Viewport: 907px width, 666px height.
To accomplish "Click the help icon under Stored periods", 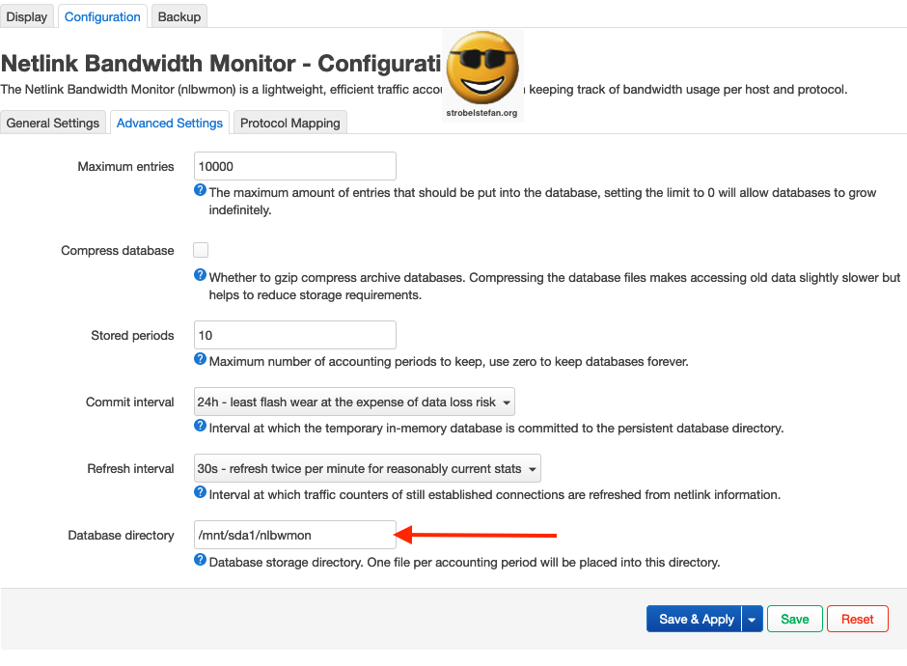I will pyautogui.click(x=201, y=360).
